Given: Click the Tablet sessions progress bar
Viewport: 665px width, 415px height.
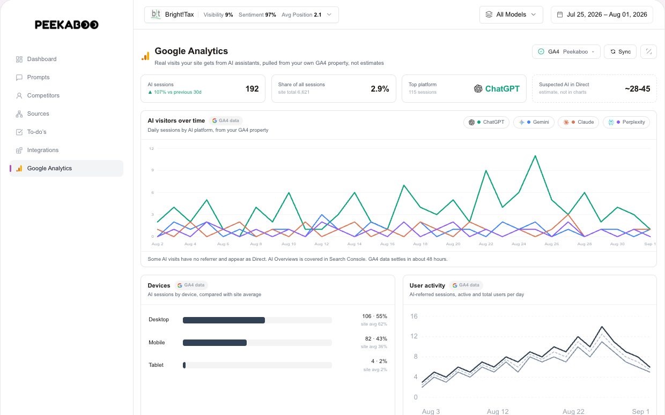Looking at the screenshot, I should pyautogui.click(x=257, y=365).
